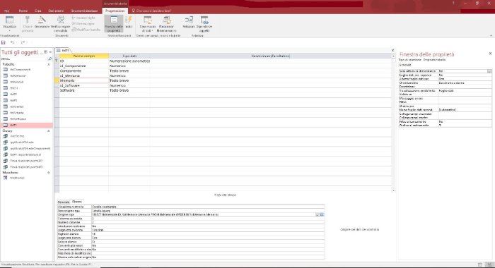The image size is (495, 268).
Task: Open the Visualizza view switcher icon
Action: pyautogui.click(x=9, y=20)
